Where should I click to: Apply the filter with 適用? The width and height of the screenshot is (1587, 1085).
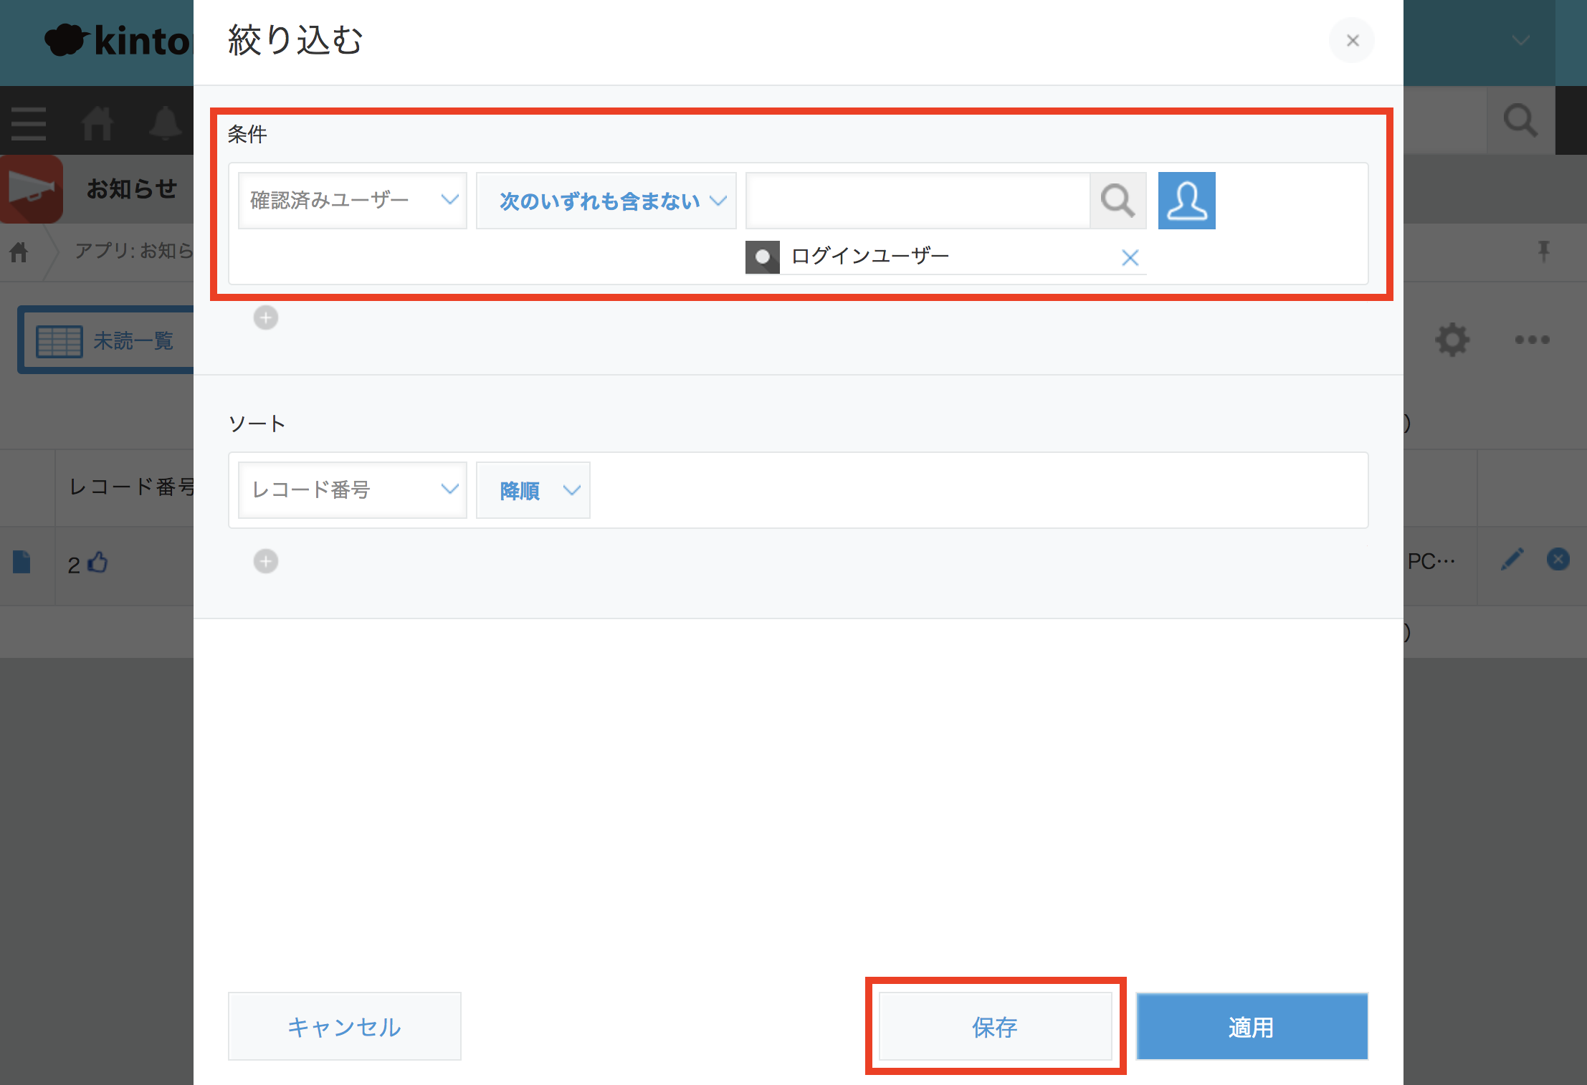pos(1252,1026)
